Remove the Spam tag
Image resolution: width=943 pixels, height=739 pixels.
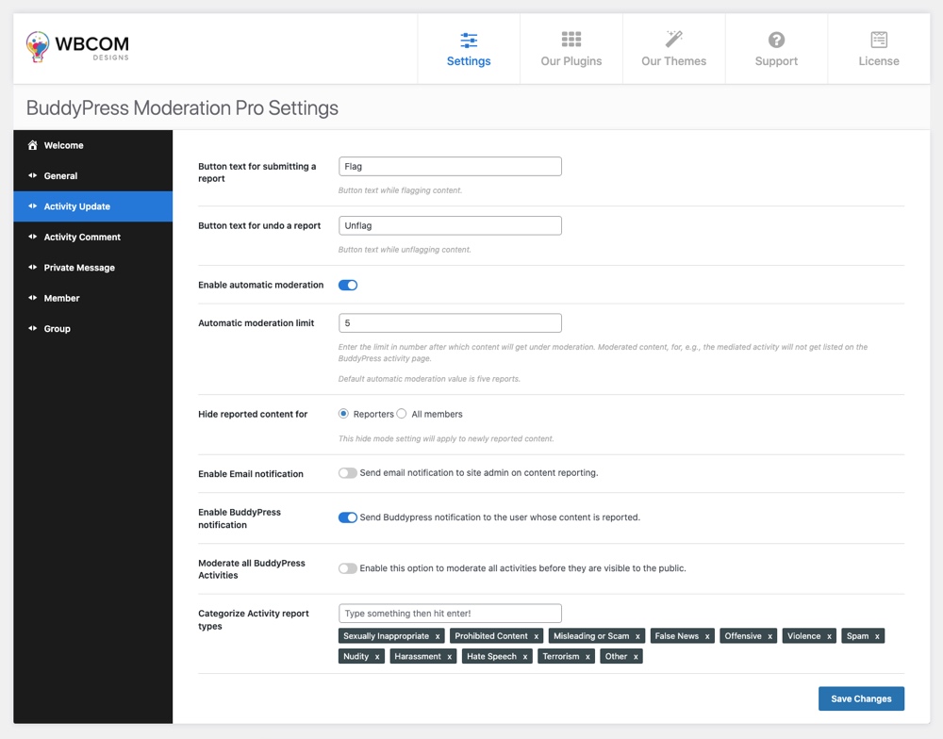coord(877,636)
